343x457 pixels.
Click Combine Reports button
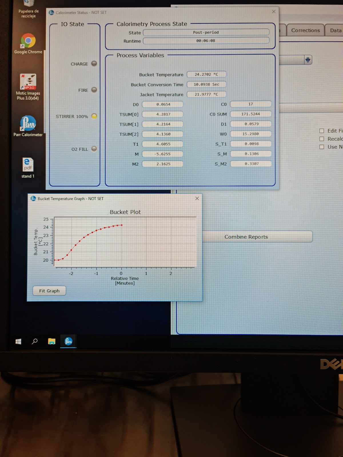257,237
